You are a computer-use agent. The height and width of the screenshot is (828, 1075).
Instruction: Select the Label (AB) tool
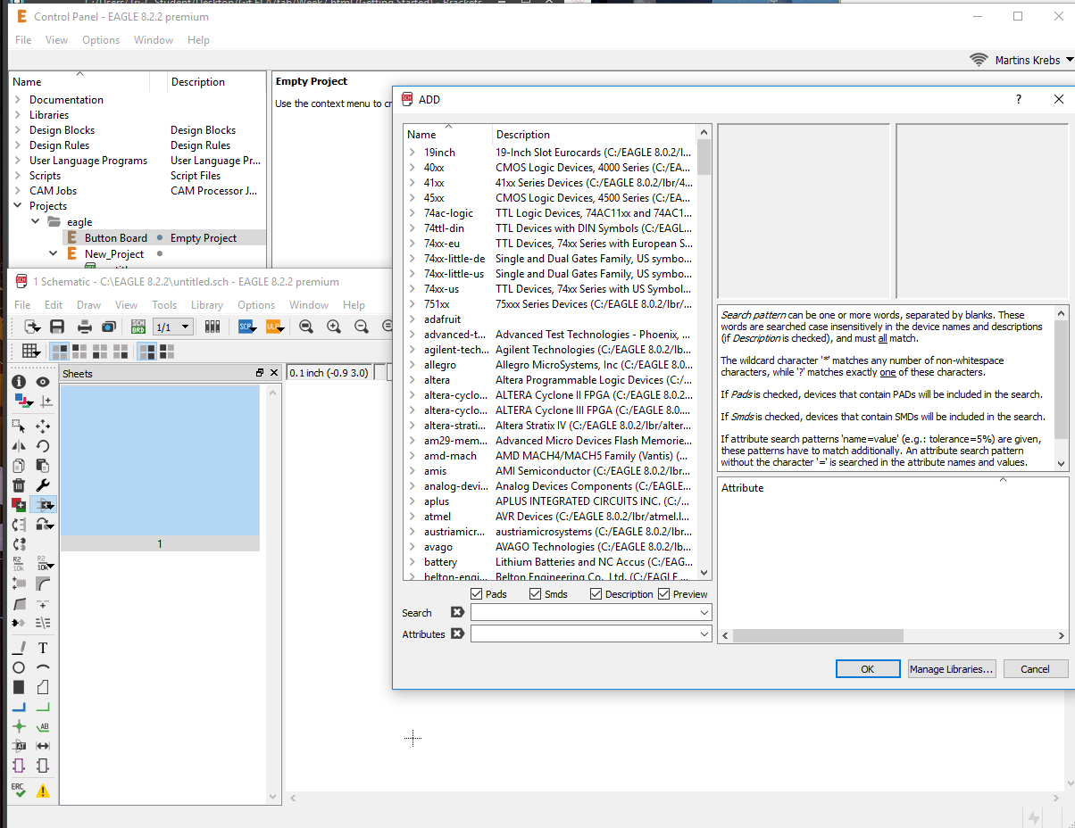click(42, 726)
